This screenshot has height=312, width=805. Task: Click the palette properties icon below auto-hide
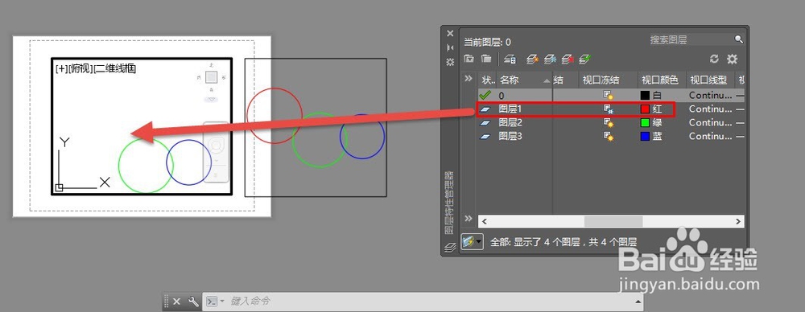click(450, 62)
